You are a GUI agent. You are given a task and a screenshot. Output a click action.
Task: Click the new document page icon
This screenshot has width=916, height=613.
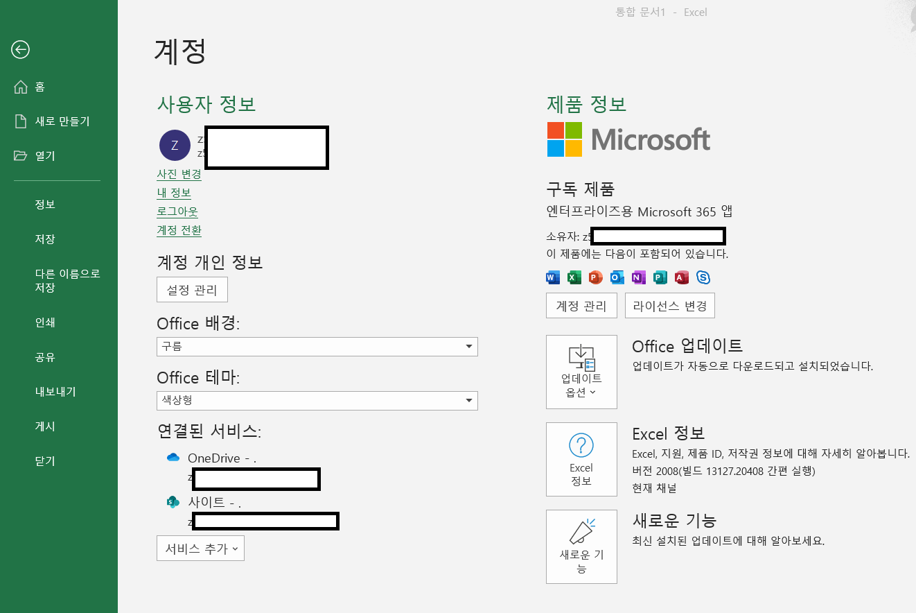click(21, 121)
